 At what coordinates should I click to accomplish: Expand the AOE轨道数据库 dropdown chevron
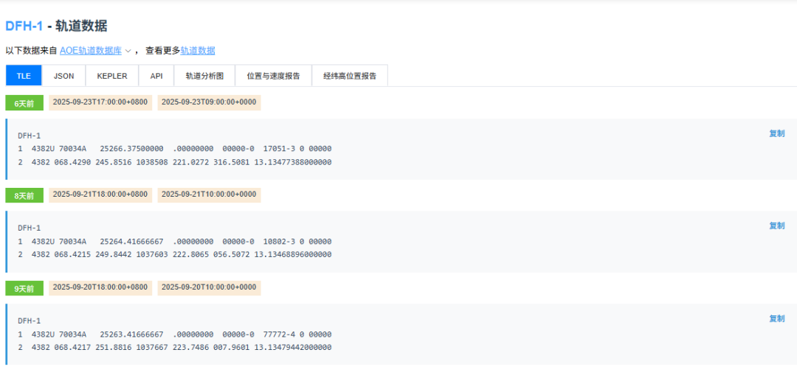128,51
